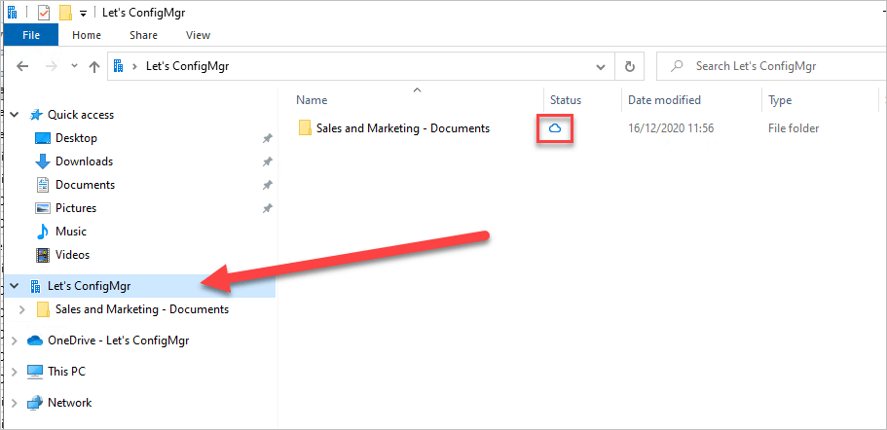Screen dimensions: 887x430
Task: Select Sales and Marketing - Documents in the navigation pane
Action: [x=142, y=309]
